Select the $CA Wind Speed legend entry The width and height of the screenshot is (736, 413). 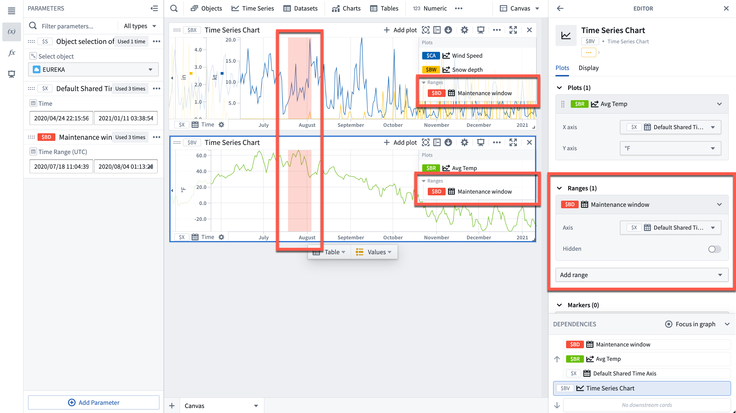tap(452, 56)
